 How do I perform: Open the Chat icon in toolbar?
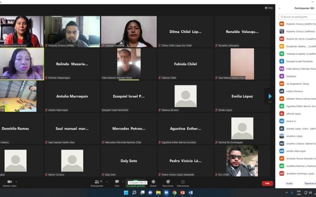click(117, 182)
